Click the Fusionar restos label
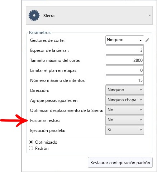The image size is (157, 172). click(x=45, y=121)
